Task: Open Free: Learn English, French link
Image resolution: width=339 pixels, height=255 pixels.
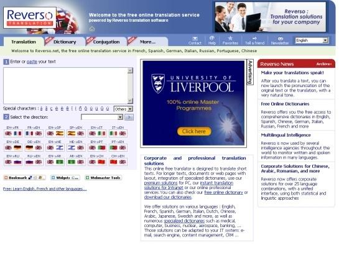Action: 45,188
